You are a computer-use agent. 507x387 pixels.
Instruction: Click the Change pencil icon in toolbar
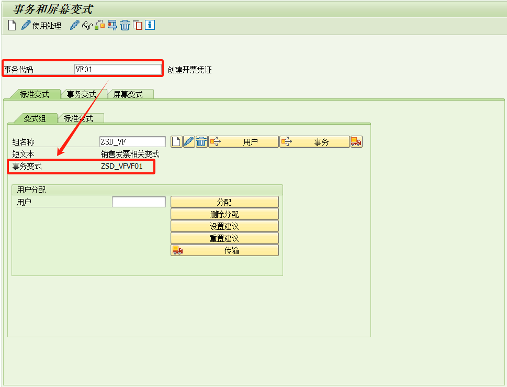tap(75, 25)
